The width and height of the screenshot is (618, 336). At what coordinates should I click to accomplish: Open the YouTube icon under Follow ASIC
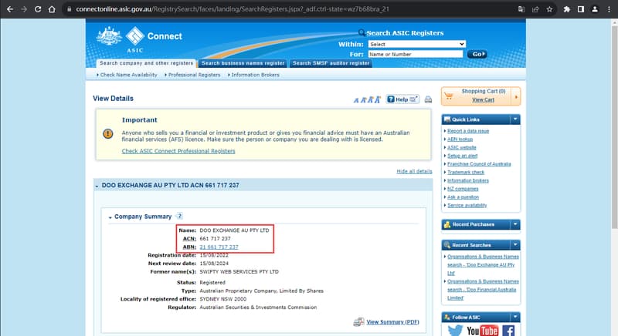pyautogui.click(x=482, y=330)
